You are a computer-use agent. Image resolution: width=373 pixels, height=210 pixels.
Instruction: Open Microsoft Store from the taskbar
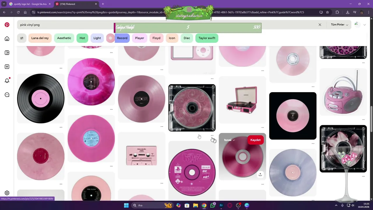187,205
